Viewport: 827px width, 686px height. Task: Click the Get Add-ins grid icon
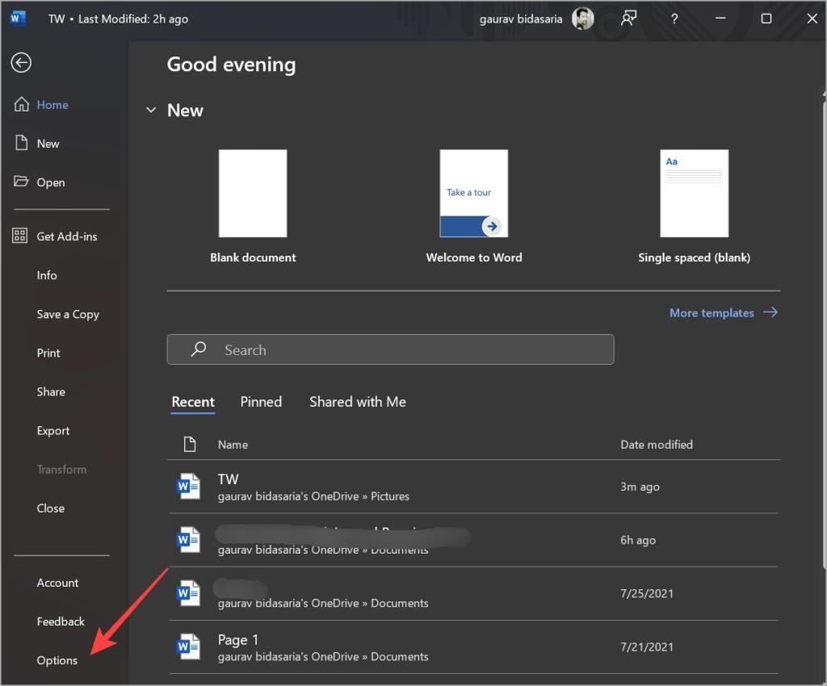[20, 236]
